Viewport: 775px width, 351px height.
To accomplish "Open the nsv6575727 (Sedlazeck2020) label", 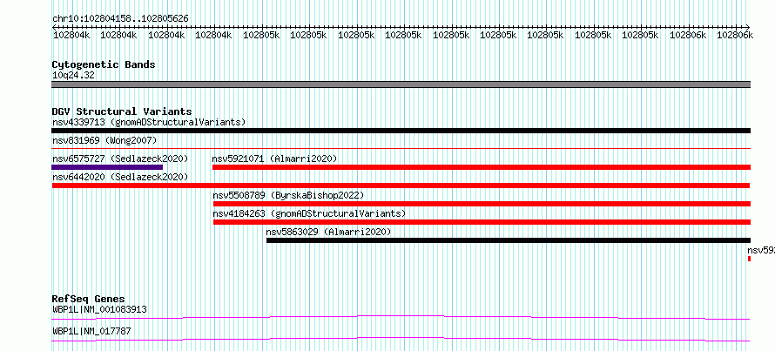I will tap(120, 159).
